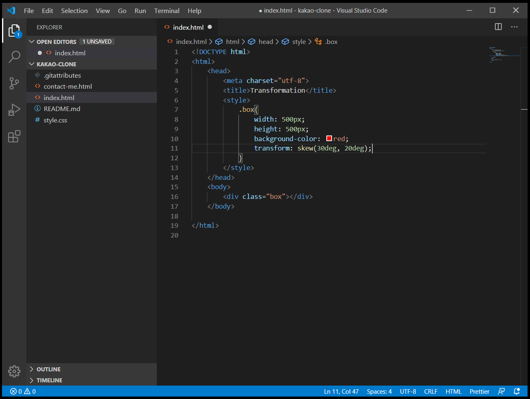530x399 pixels.
Task: Click the code minimap preview
Action: click(504, 55)
